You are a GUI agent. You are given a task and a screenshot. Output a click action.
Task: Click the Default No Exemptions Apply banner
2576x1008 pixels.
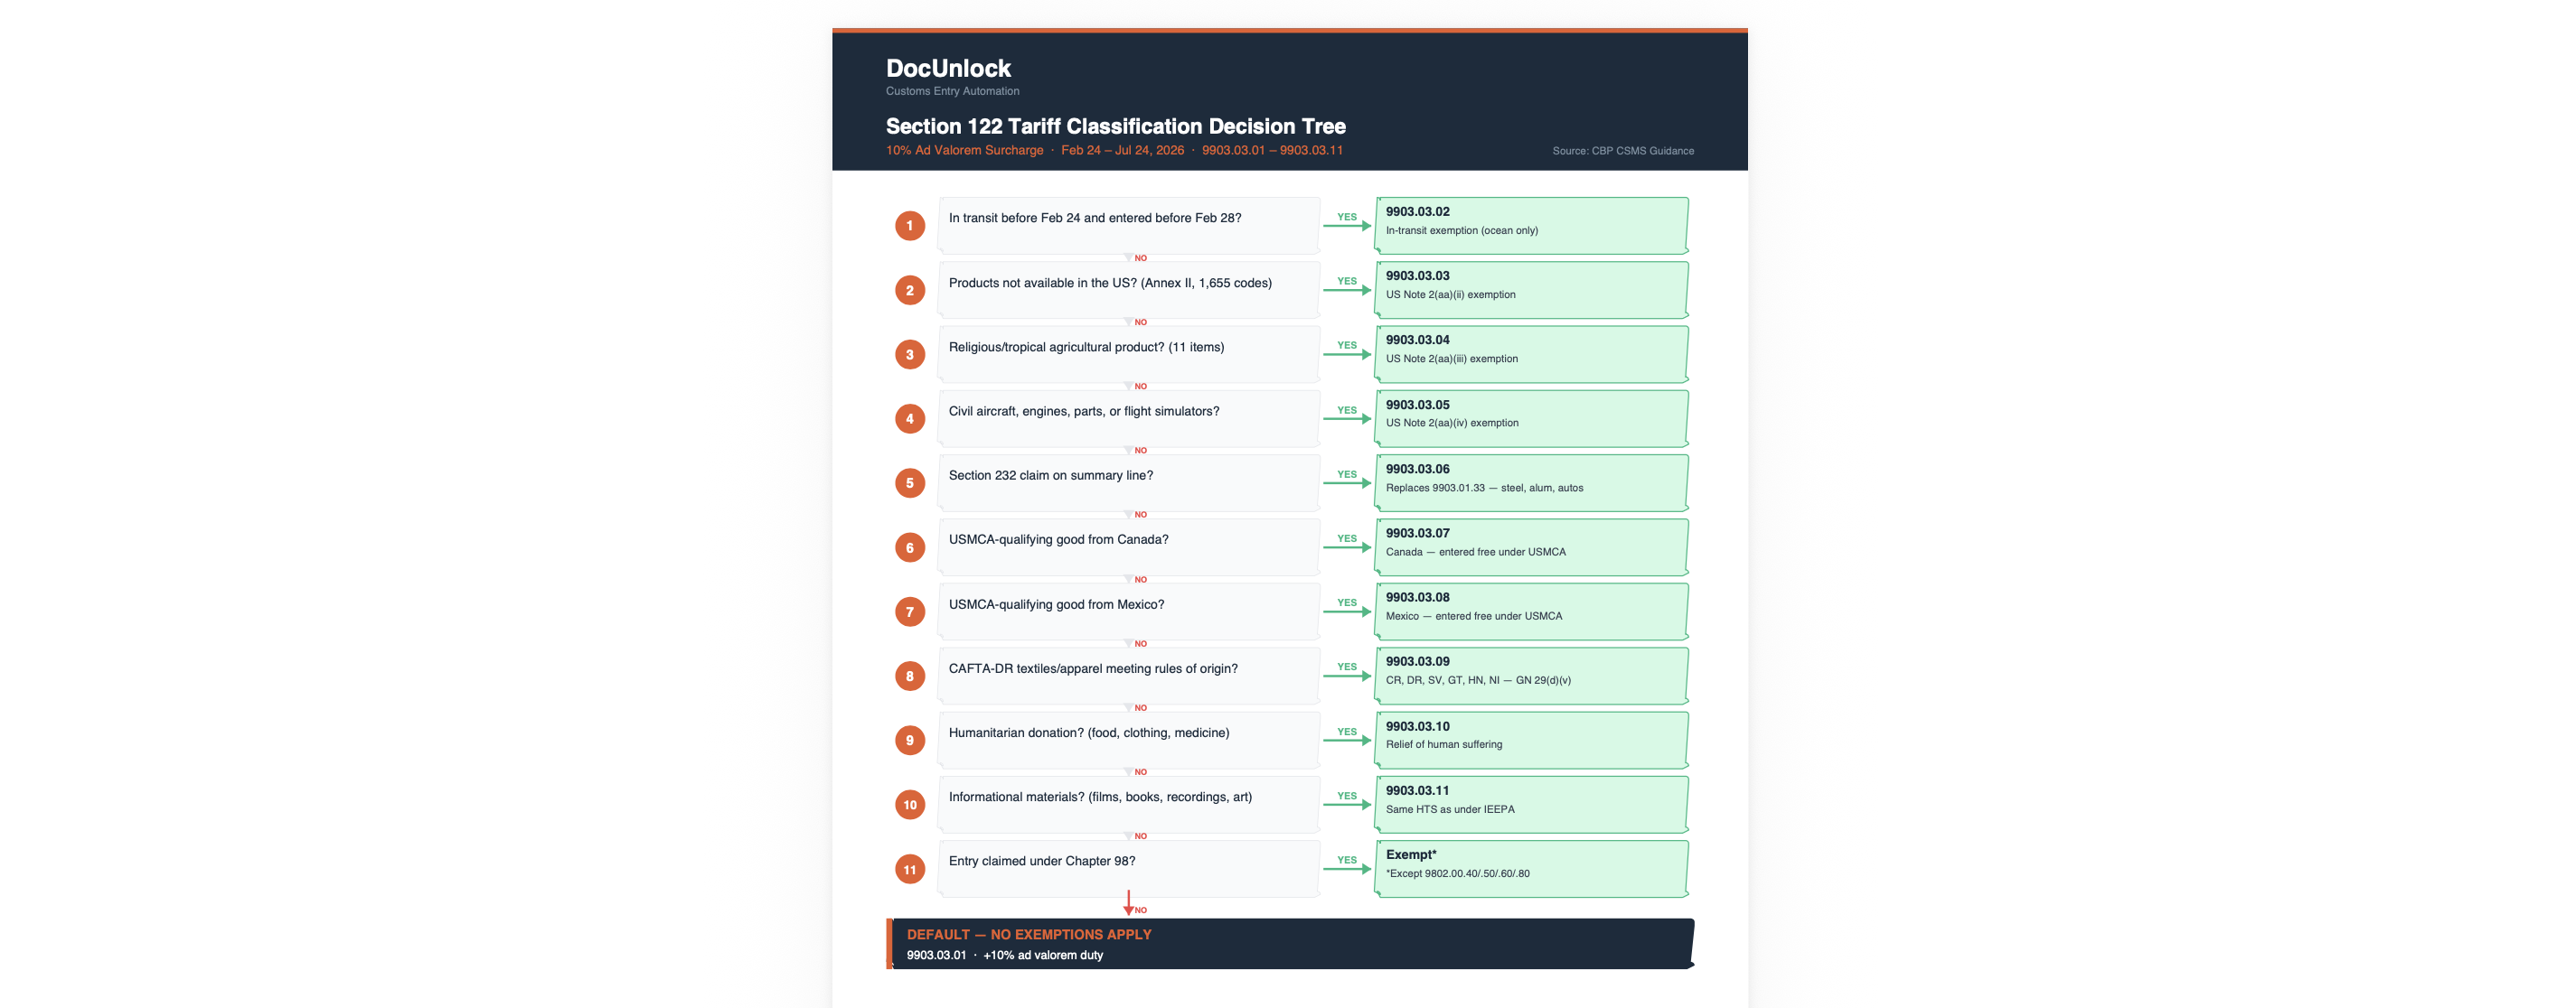point(1289,944)
